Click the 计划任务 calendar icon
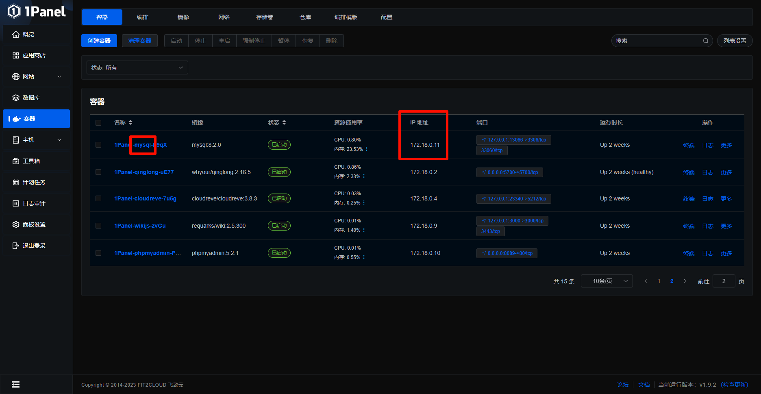The height and width of the screenshot is (394, 761). [x=16, y=183]
